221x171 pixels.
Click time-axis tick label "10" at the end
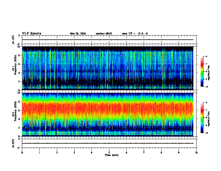[196, 153]
